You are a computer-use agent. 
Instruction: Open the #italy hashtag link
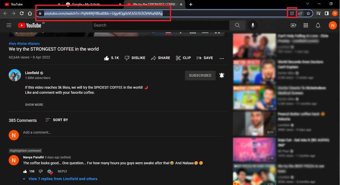tap(12, 44)
